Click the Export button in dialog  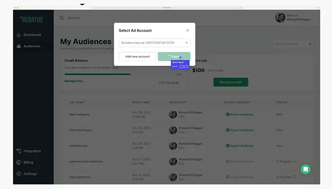[174, 56]
